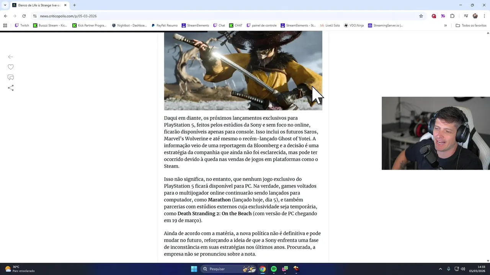
Task: Open the browser extensions puzzle icon
Action: pyautogui.click(x=452, y=16)
